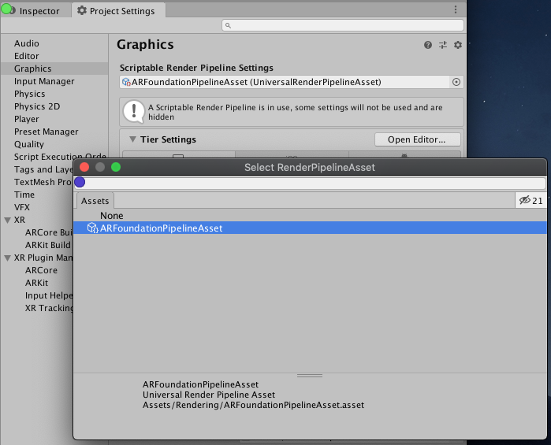Click the Project Settings search field
The image size is (551, 445).
343,26
